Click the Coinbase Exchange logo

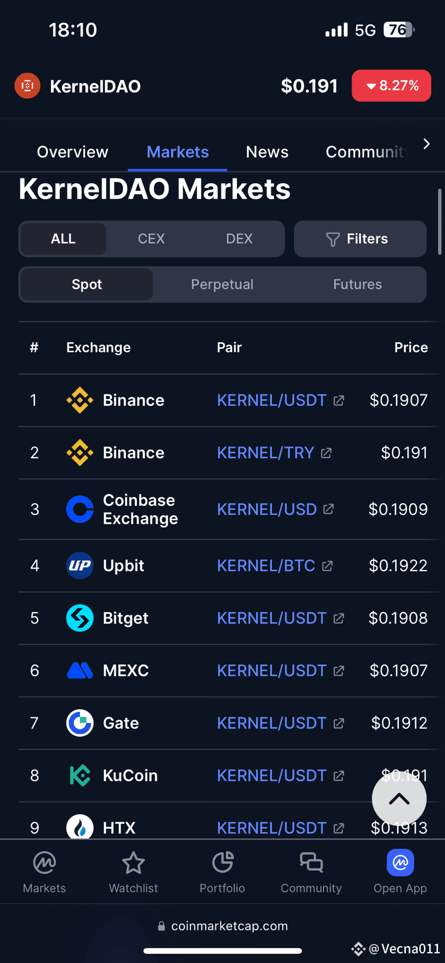(x=80, y=509)
